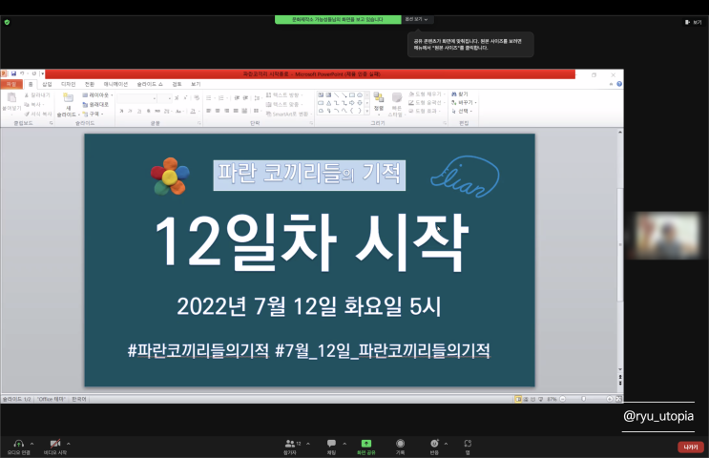Adjust the zoom slider in PowerPoint status bar

click(586, 399)
